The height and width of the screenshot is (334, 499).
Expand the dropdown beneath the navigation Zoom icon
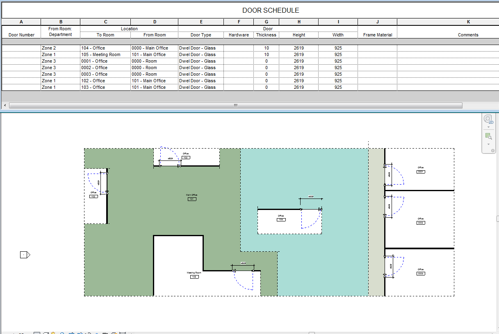pos(488,144)
